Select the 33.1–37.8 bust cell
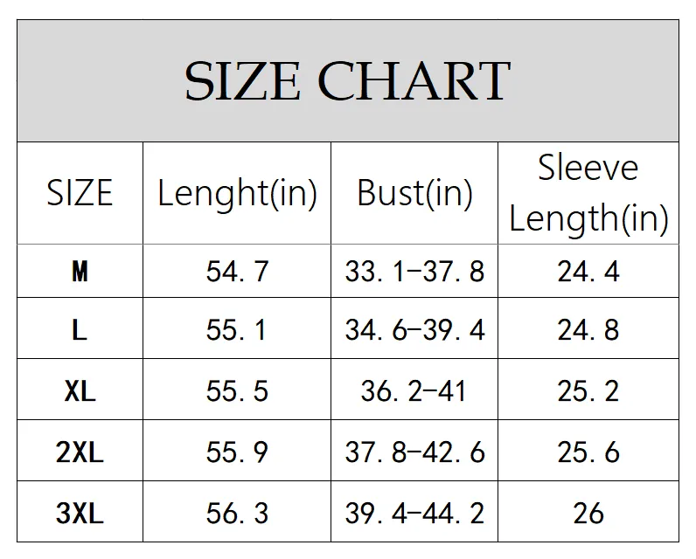 [x=414, y=271]
